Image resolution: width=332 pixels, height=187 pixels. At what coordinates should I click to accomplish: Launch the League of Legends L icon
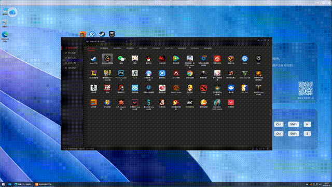93,73
